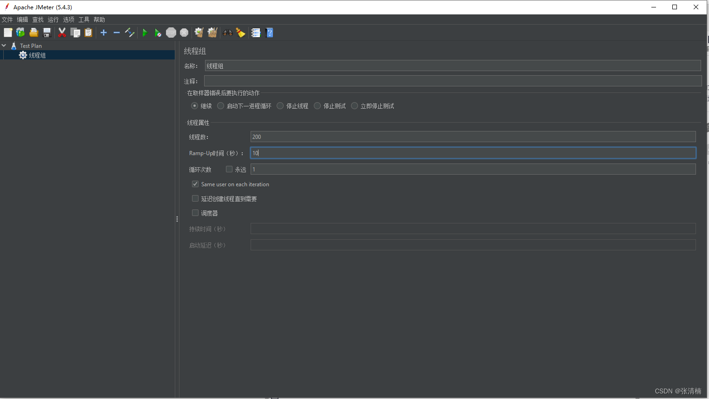The image size is (709, 399).
Task: Select the 立即停止测试 radio button
Action: coord(354,106)
